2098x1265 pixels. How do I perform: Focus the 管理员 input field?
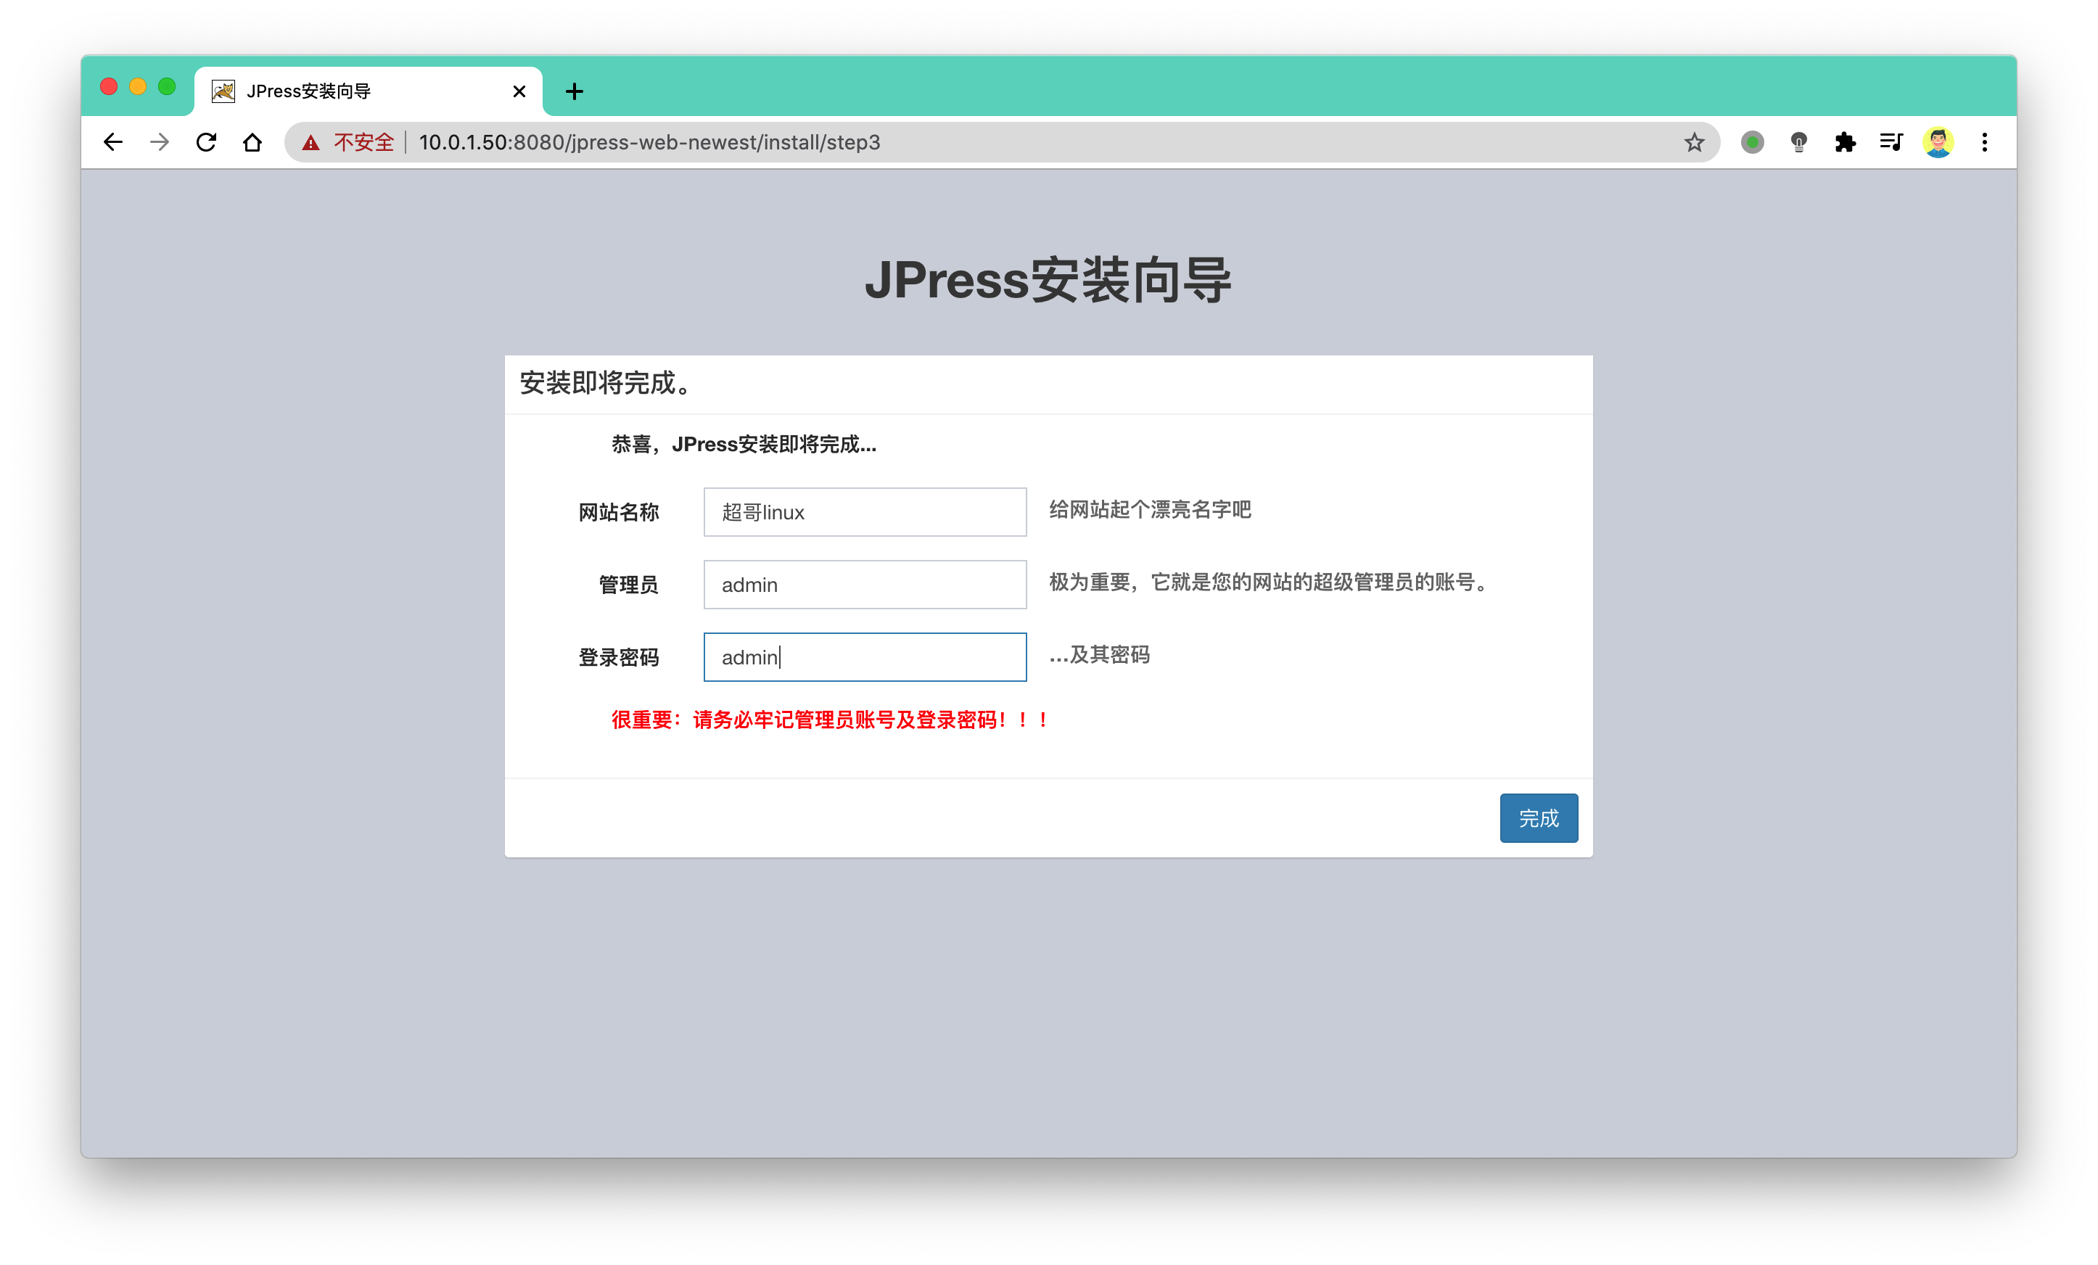point(865,584)
